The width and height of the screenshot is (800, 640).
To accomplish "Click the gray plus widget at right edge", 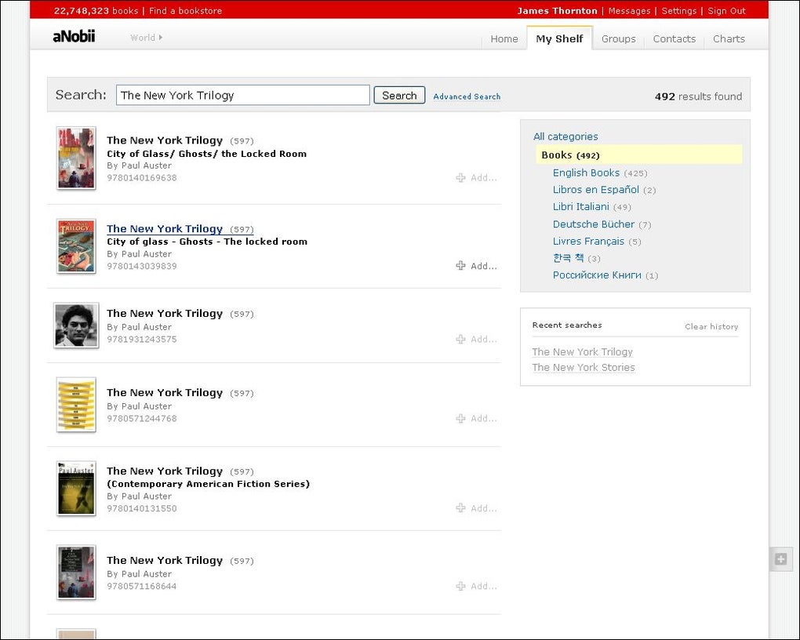I will [780, 559].
